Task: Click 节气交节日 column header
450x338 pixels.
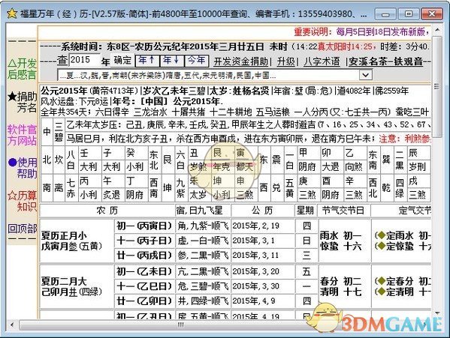Action: click(x=343, y=211)
